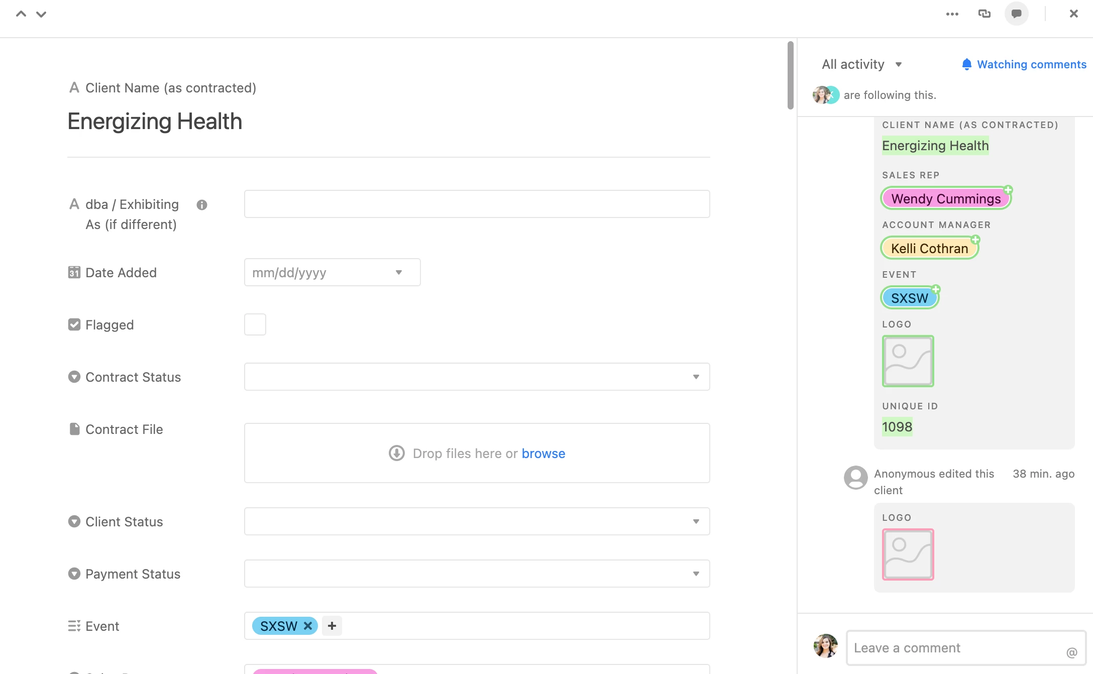Add another Event with the plus button
Viewport: 1093px width, 674px height.
(x=332, y=626)
